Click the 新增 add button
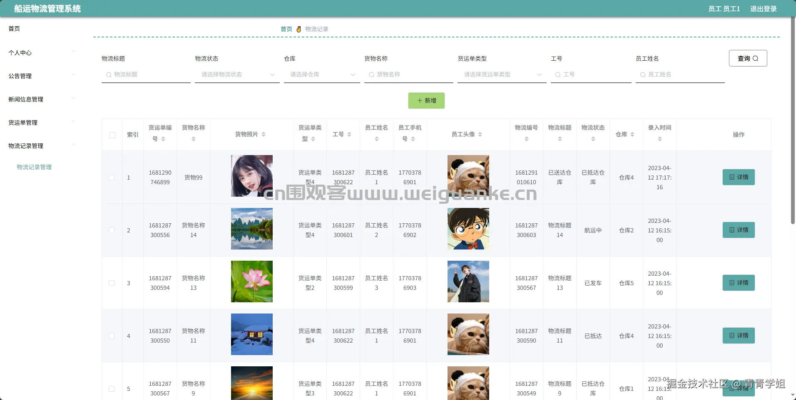Image resolution: width=796 pixels, height=400 pixels. (426, 101)
